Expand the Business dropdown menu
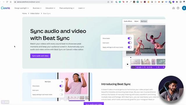This screenshot has height=105, width=186. [37, 8]
